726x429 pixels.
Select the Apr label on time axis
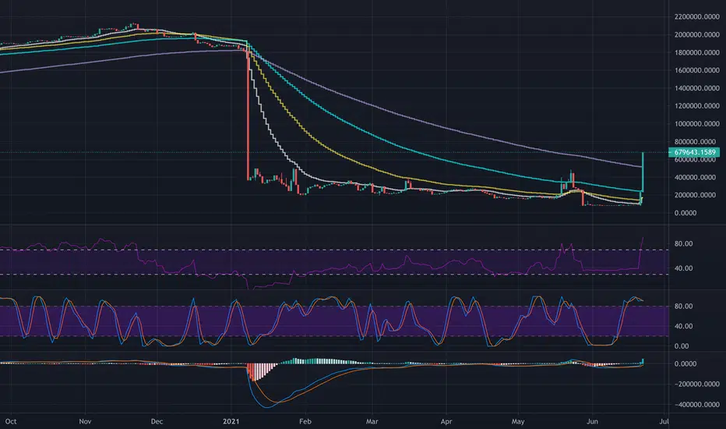tap(446, 421)
